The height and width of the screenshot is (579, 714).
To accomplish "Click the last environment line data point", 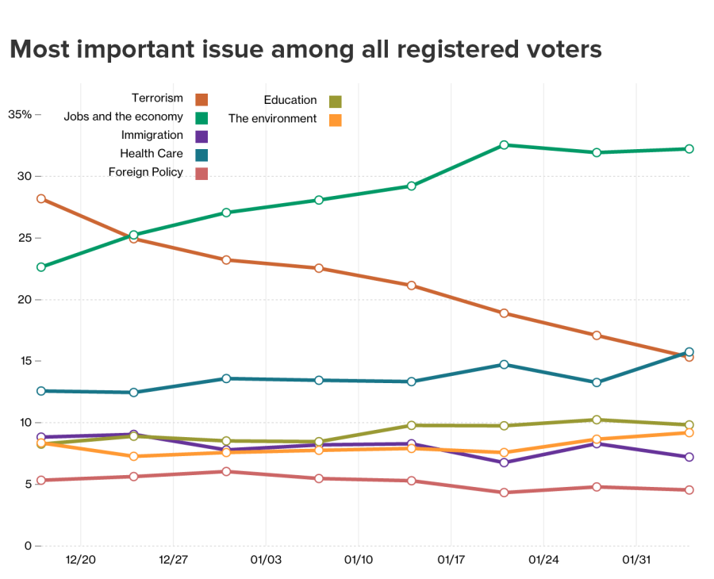I will point(689,432).
